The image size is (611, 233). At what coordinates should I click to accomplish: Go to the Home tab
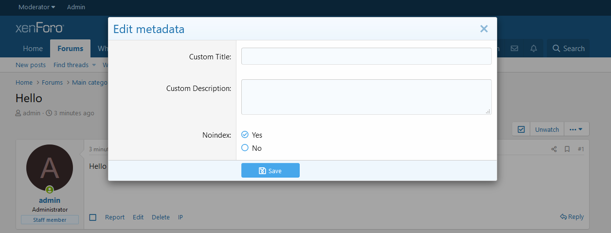33,49
